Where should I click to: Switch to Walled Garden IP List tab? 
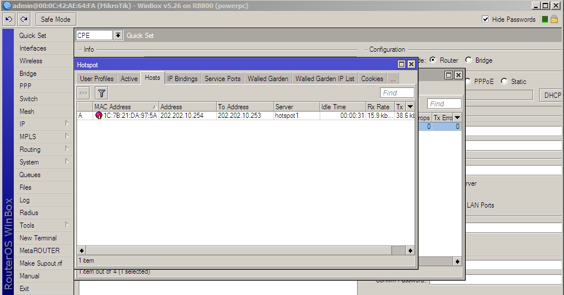tap(325, 78)
